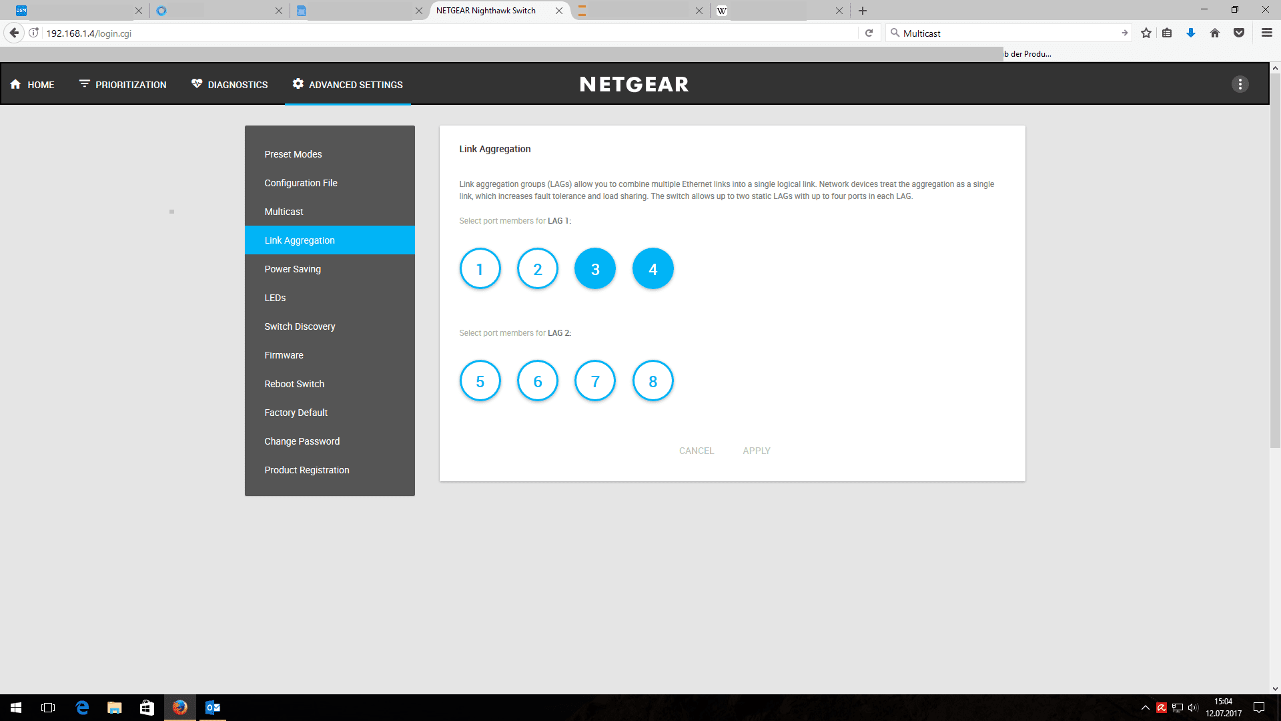This screenshot has width=1281, height=721.
Task: Toggle port 8 for LAG 2
Action: click(653, 381)
